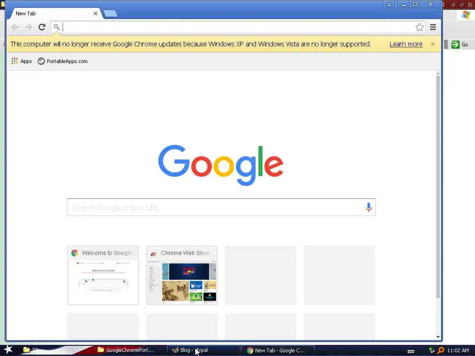Image resolution: width=475 pixels, height=356 pixels.
Task: Click the keyboard icon in the taskbar
Action: coord(411,351)
